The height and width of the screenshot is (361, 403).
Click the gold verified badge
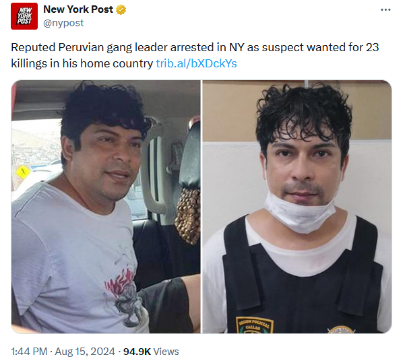click(x=121, y=9)
